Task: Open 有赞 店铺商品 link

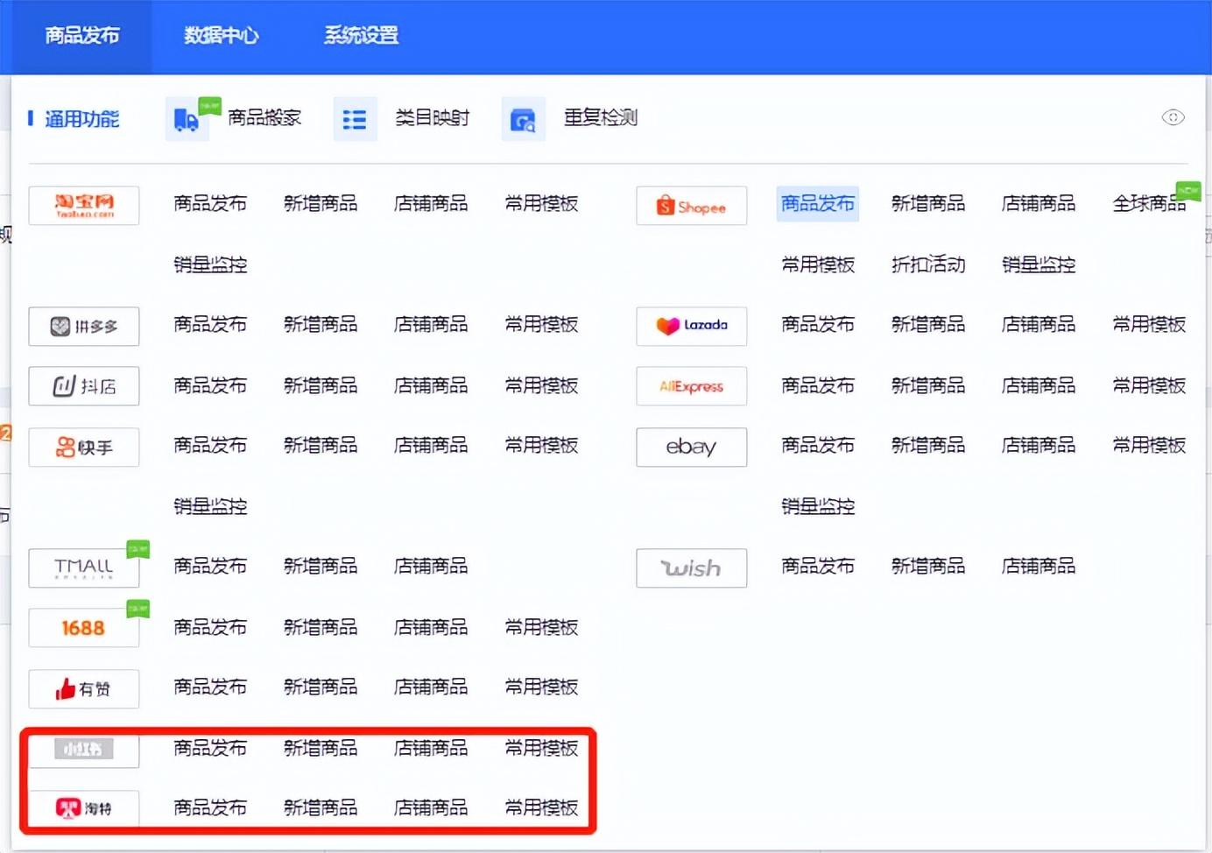Action: [431, 687]
